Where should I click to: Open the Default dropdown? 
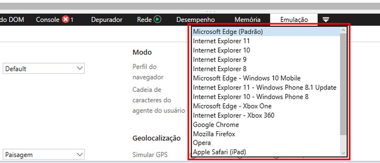pos(44,69)
